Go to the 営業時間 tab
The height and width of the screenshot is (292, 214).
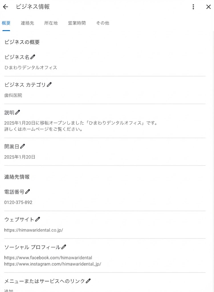[x=77, y=23]
